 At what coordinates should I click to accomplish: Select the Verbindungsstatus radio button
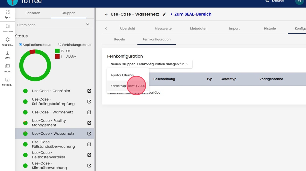(60, 45)
